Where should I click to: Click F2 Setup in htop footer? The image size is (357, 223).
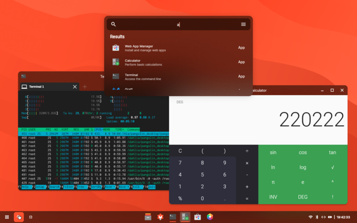pyautogui.click(x=39, y=187)
